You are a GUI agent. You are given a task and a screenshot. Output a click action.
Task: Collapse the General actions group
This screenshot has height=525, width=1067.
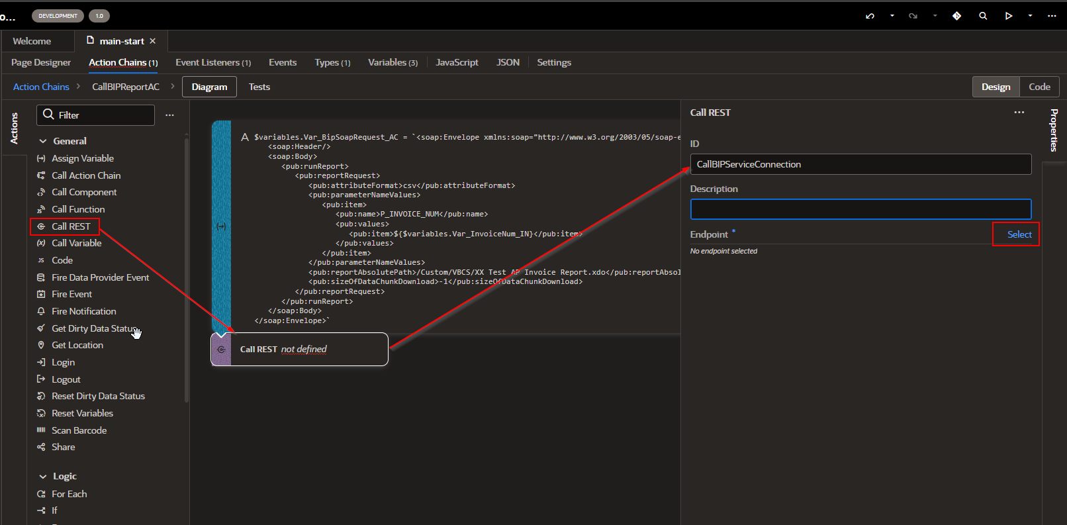click(x=43, y=141)
